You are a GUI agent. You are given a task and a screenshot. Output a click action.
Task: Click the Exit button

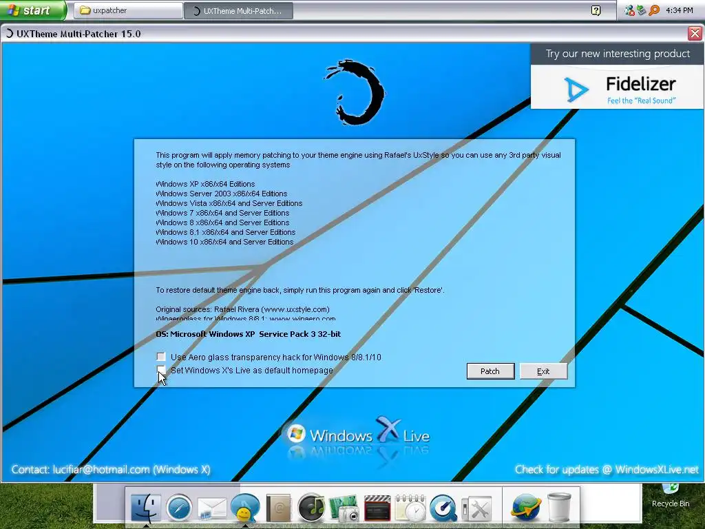click(544, 371)
